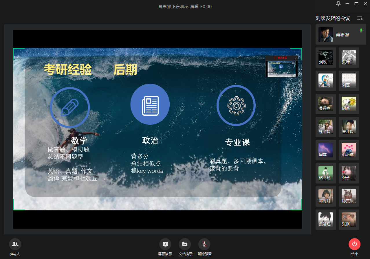Open 冯仁海's Doraemon avatar tile
This screenshot has width=370, height=259.
[326, 81]
